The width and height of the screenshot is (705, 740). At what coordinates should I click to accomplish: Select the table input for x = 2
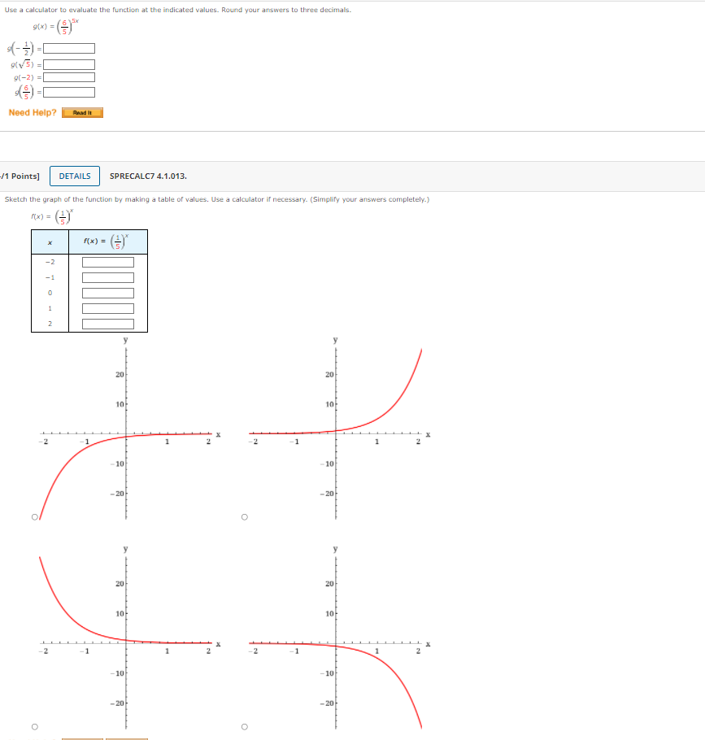pyautogui.click(x=107, y=324)
